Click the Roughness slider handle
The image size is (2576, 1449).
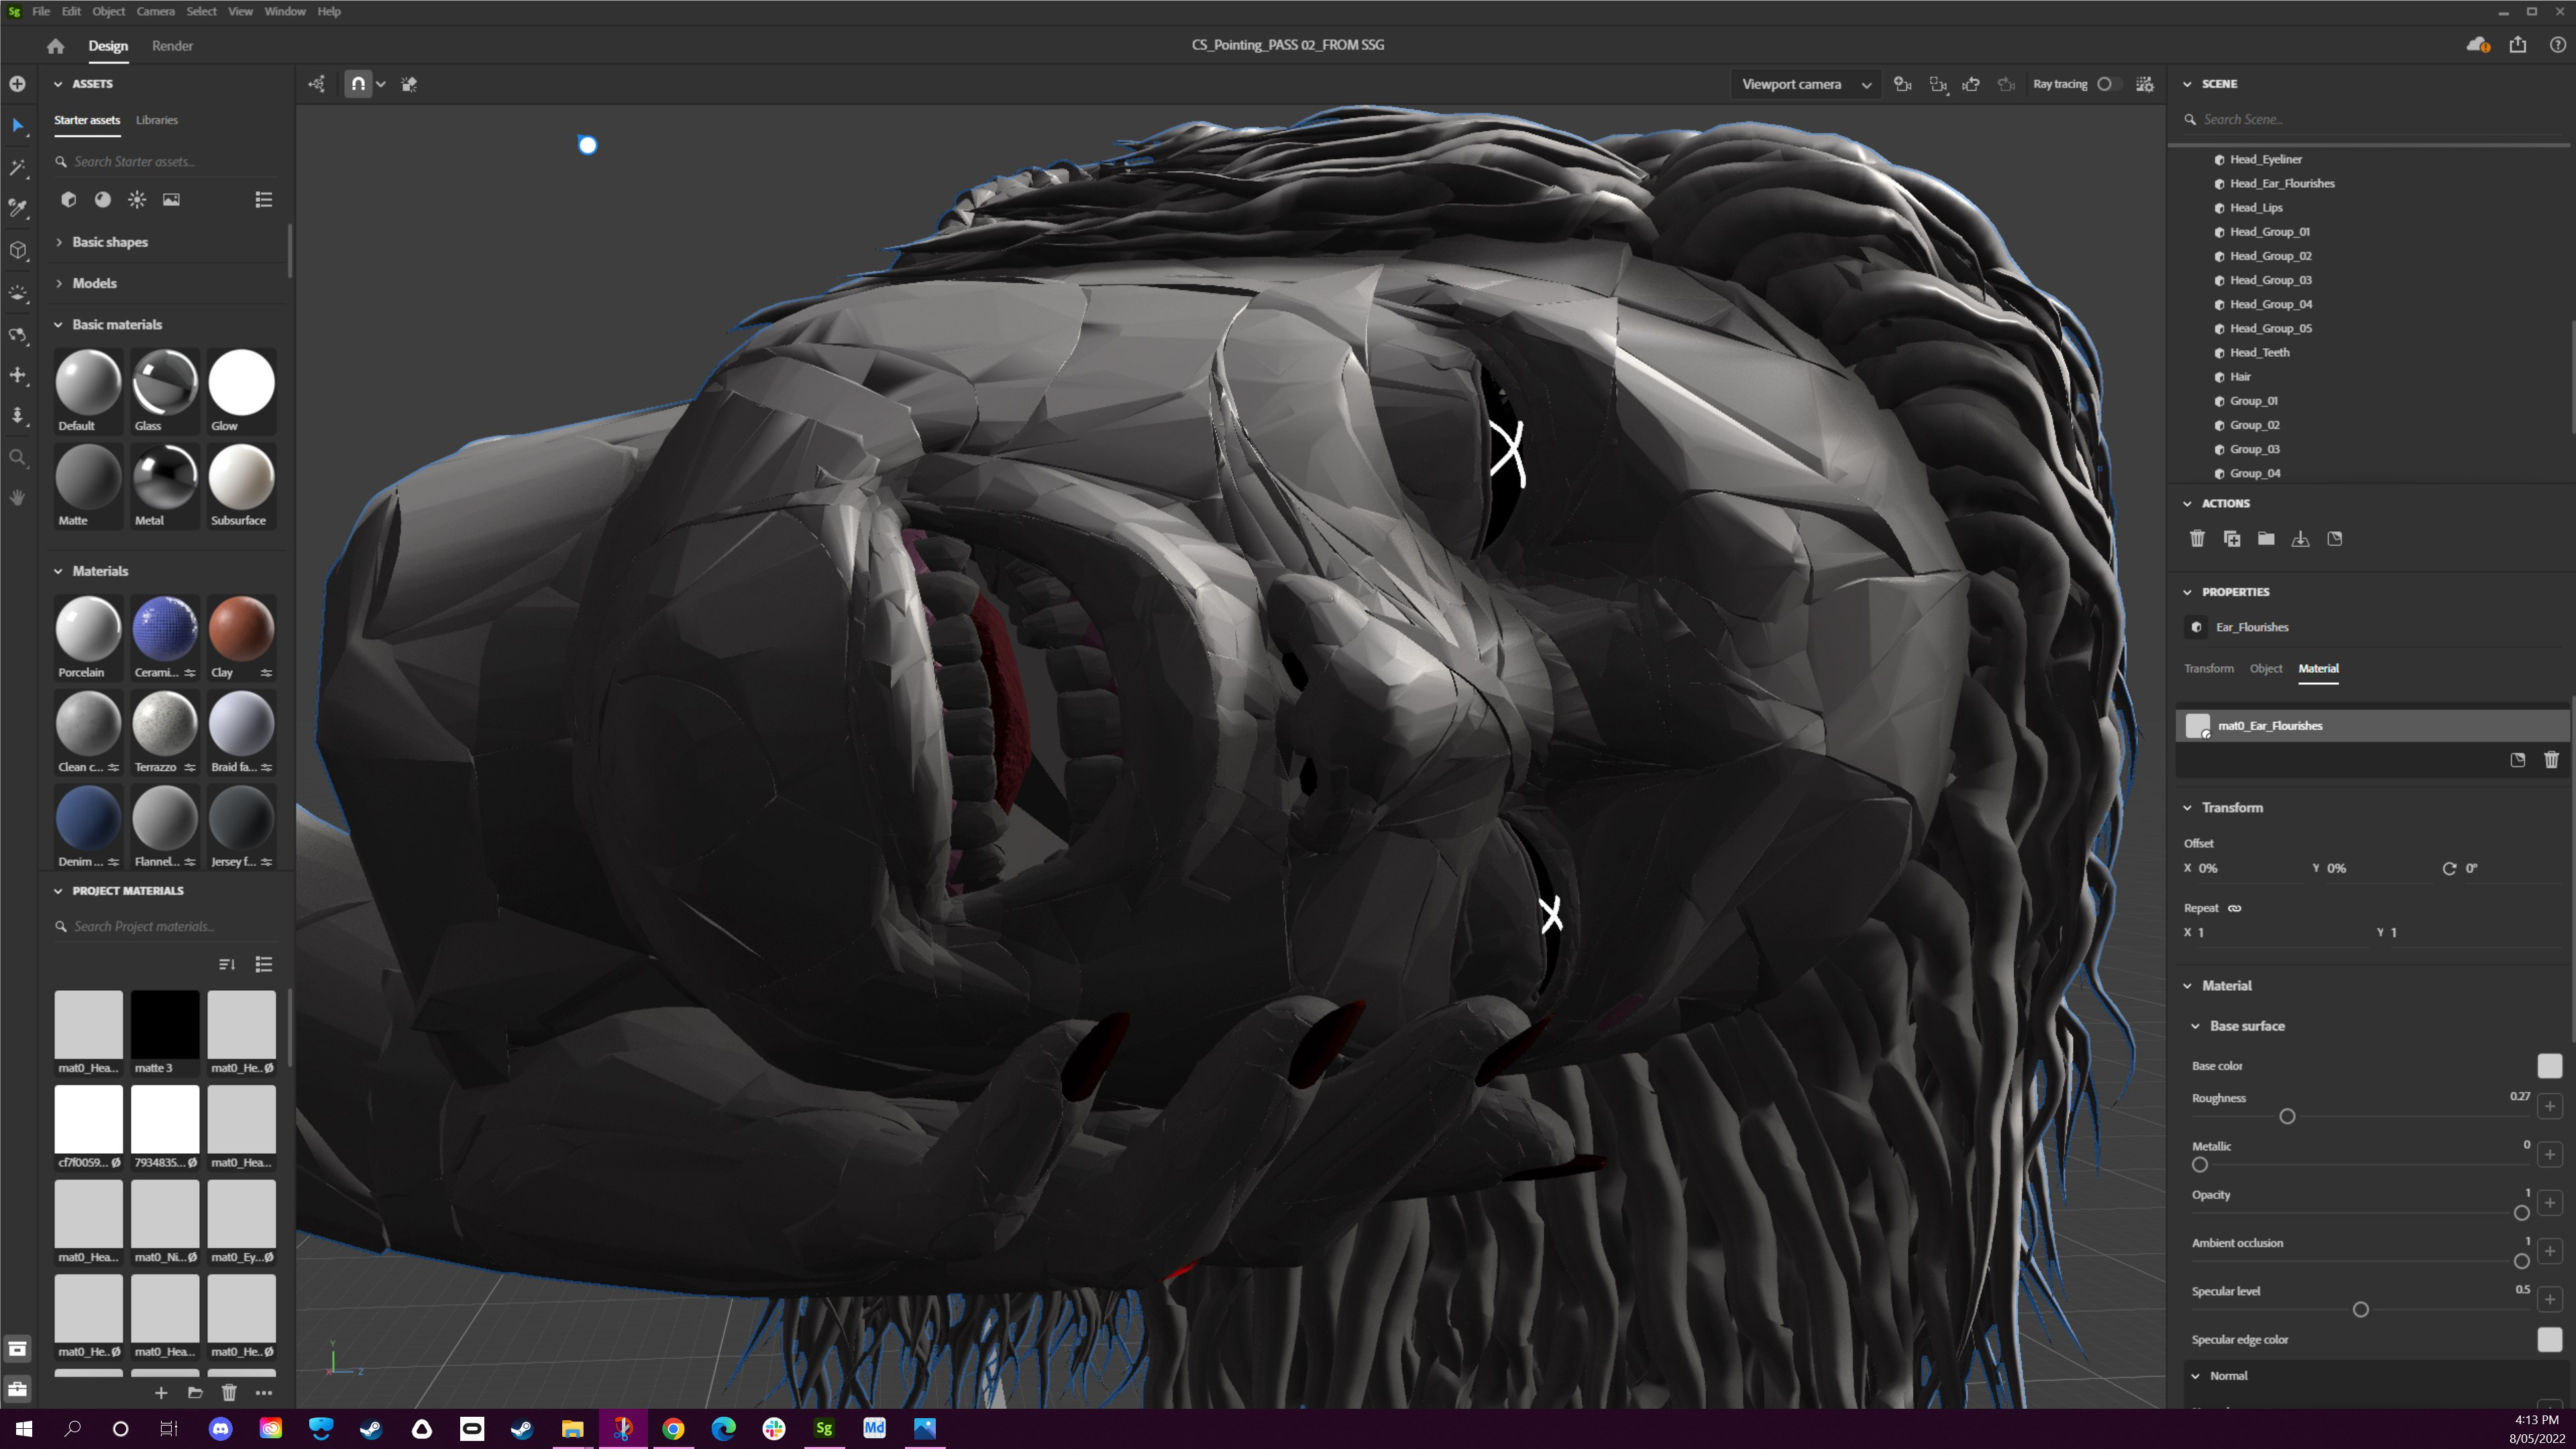(x=2287, y=1116)
